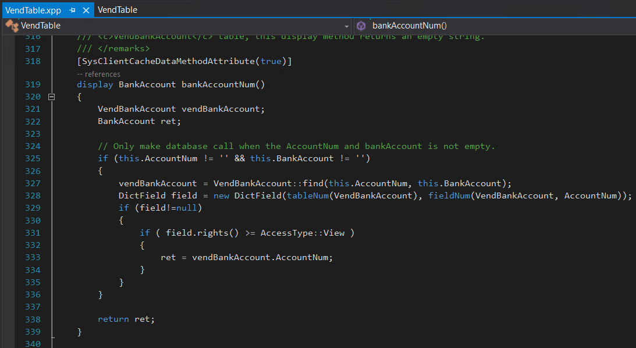Click AccessType::View on line 331
The width and height of the screenshot is (636, 348).
tap(303, 233)
